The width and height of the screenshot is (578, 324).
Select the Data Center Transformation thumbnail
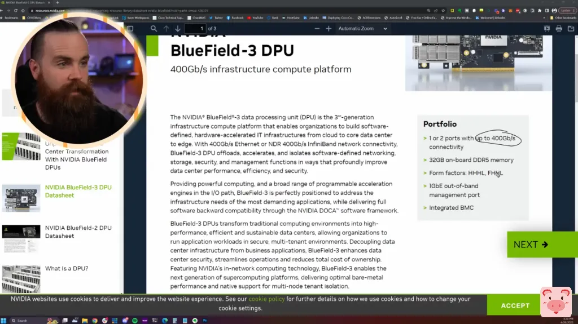coord(21,147)
